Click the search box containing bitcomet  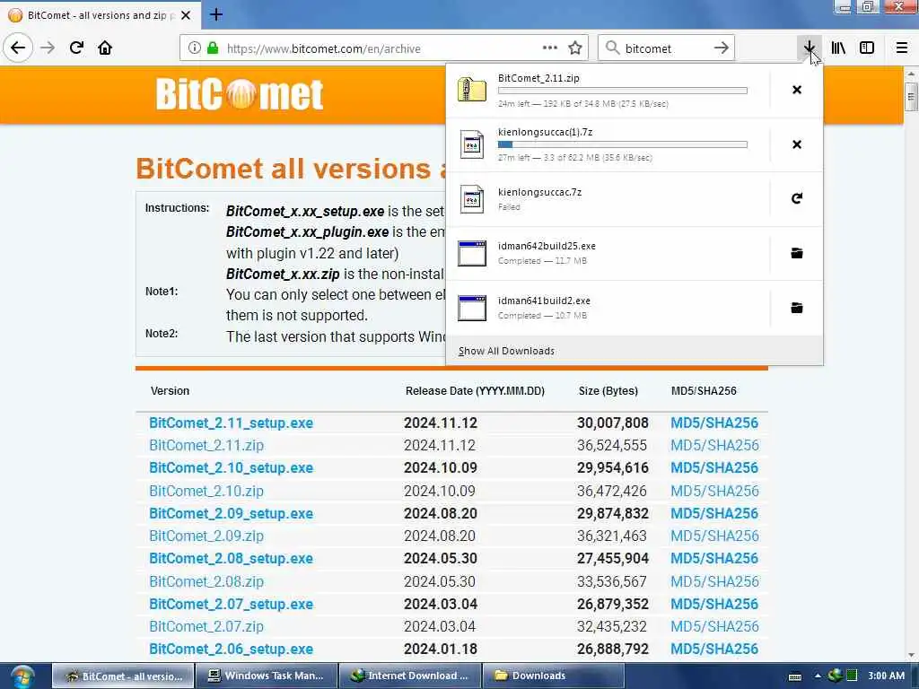click(x=665, y=48)
